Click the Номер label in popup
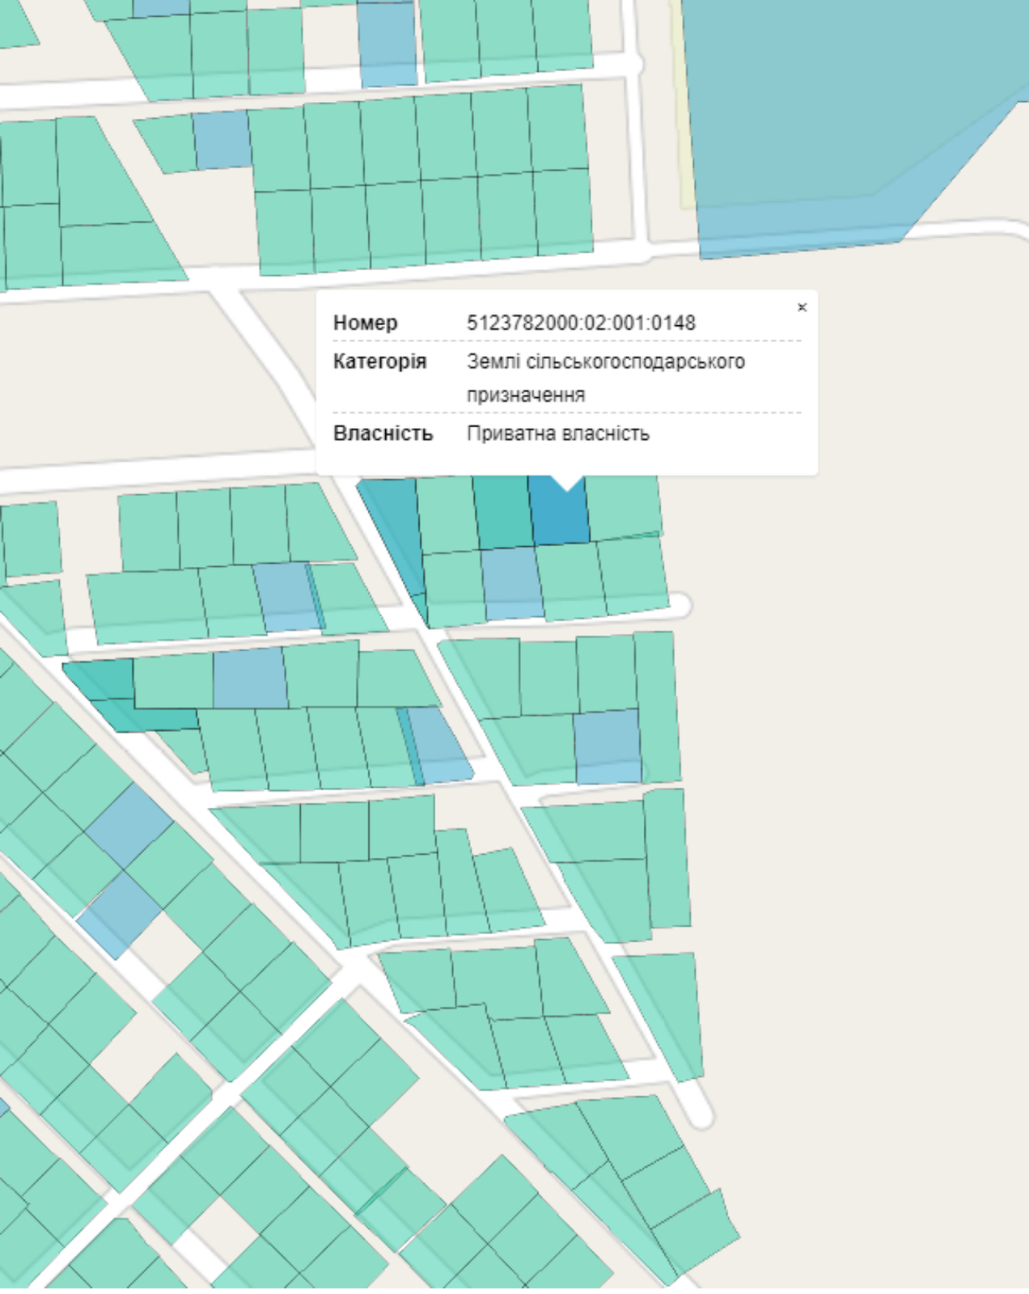Image resolution: width=1029 pixels, height=1294 pixels. pyautogui.click(x=365, y=323)
